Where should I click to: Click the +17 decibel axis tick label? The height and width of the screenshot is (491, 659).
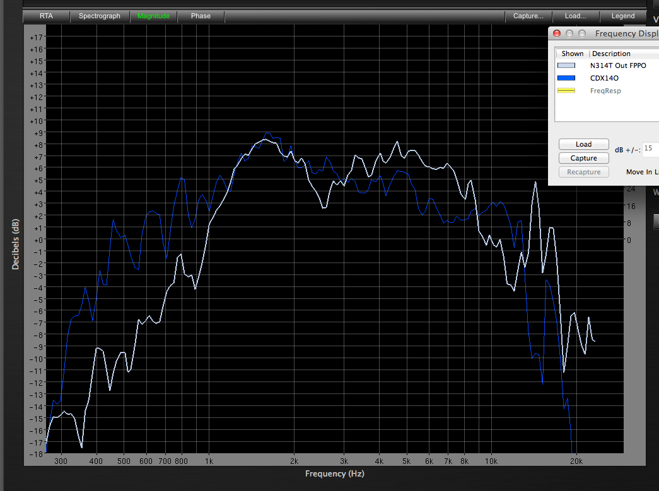pos(36,37)
